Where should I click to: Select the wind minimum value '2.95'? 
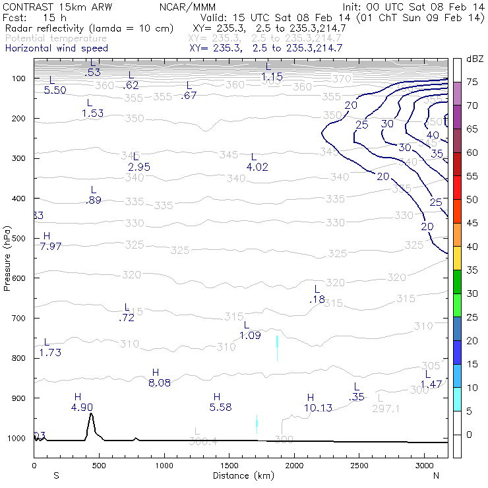click(139, 167)
